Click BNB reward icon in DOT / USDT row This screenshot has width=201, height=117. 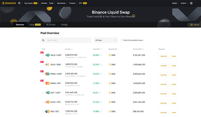(110, 92)
